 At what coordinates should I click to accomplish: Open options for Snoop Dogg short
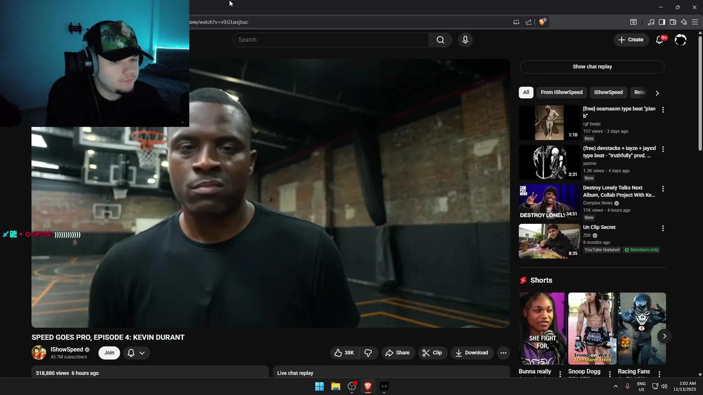(610, 374)
